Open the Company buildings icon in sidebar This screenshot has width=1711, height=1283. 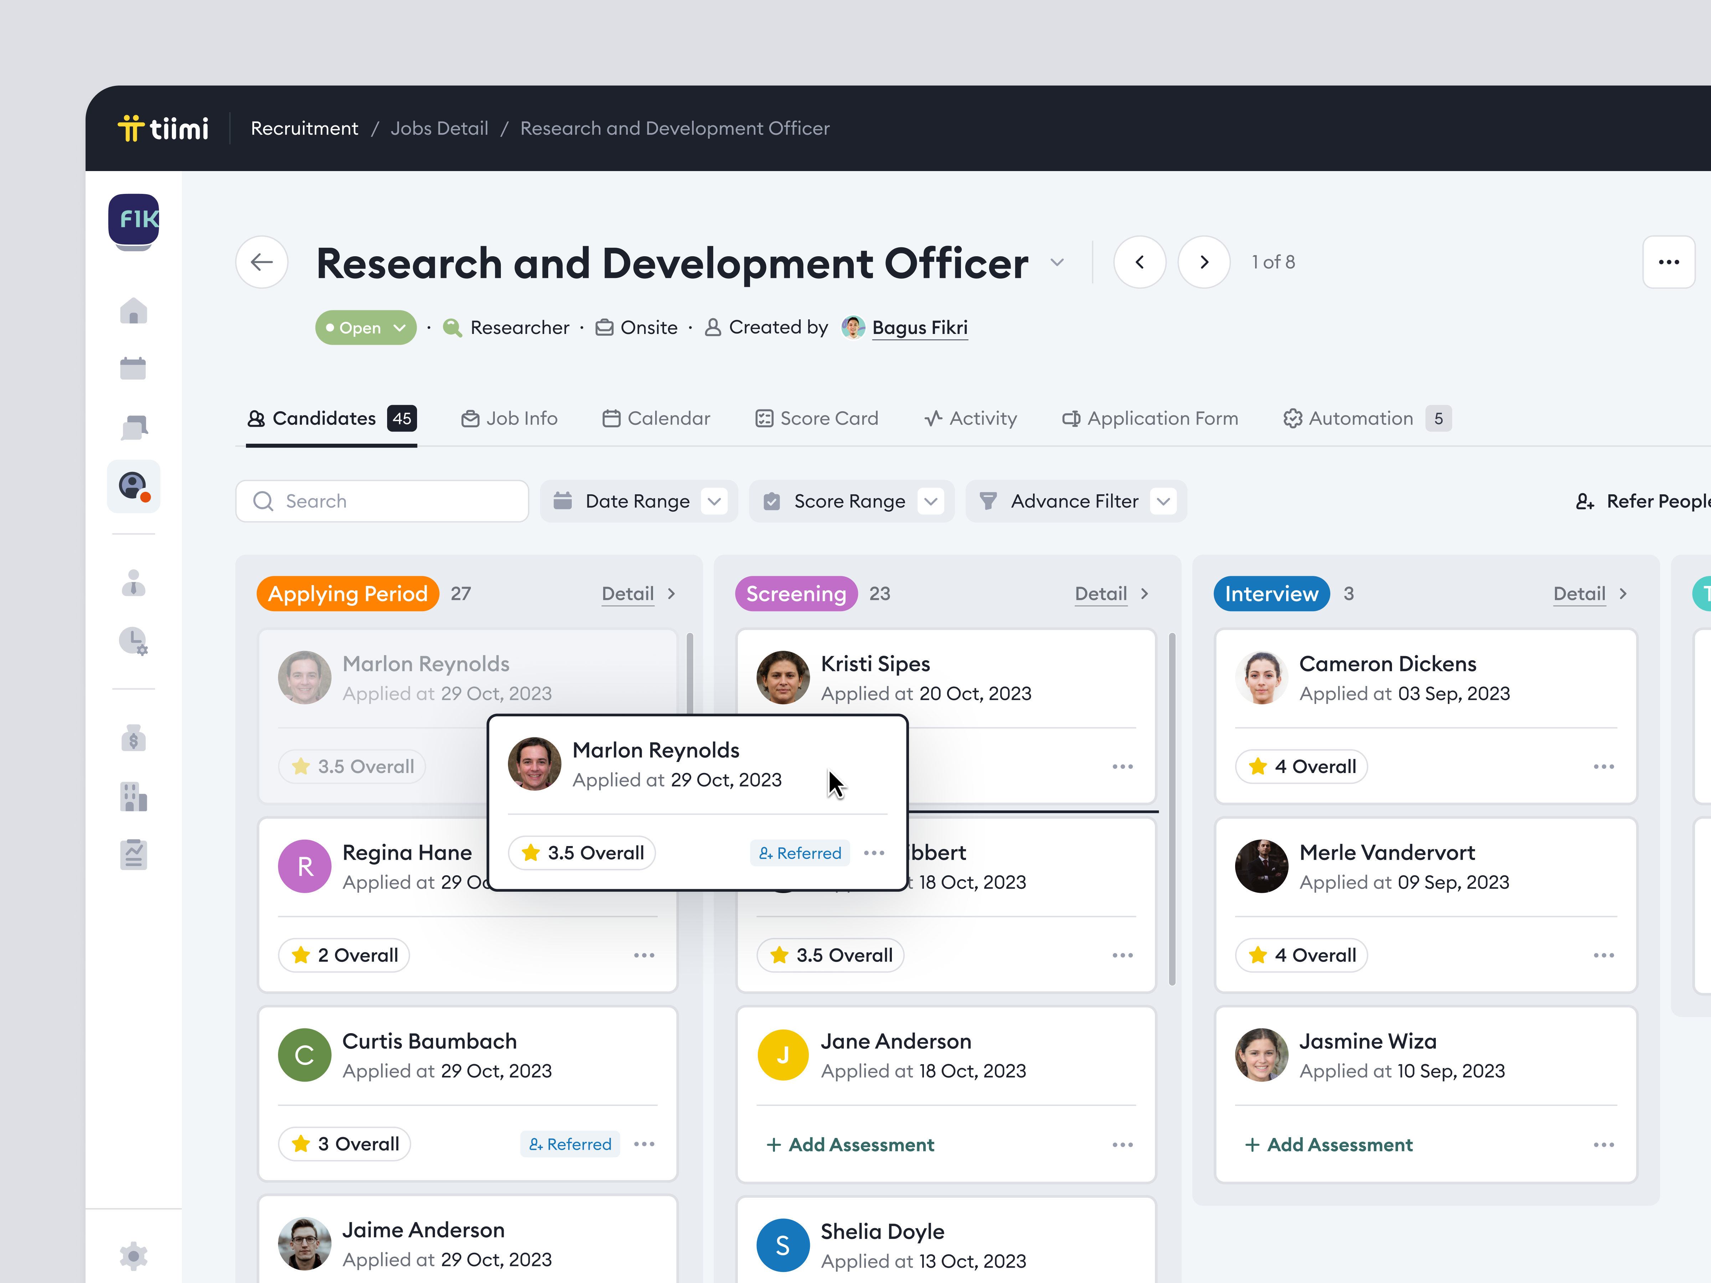pos(133,796)
